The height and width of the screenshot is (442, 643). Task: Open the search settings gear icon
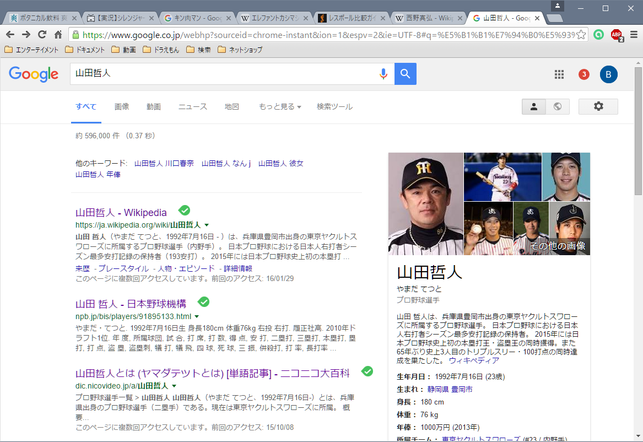(598, 106)
